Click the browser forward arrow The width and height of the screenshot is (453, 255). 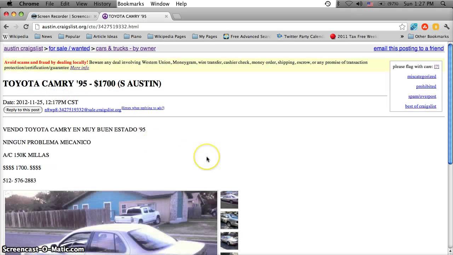point(16,27)
